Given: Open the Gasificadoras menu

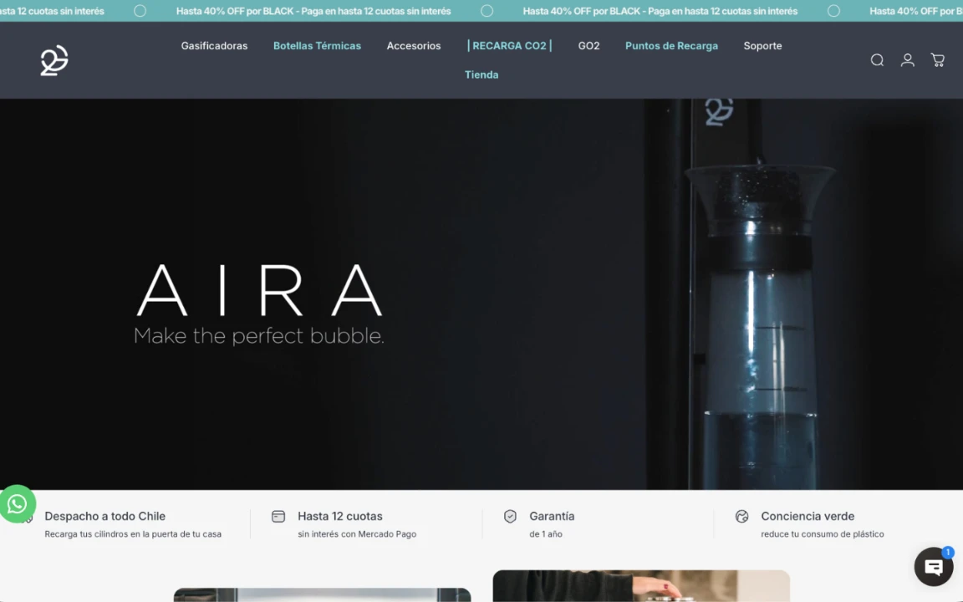Looking at the screenshot, I should click(x=214, y=46).
